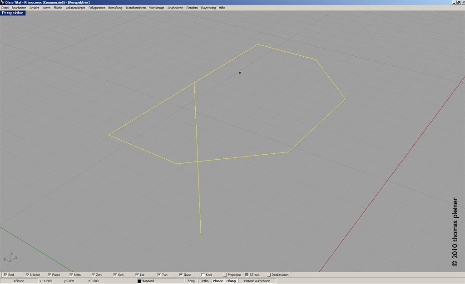The width and height of the screenshot is (465, 284).
Task: Open the Kurve menu
Action: tap(46, 8)
